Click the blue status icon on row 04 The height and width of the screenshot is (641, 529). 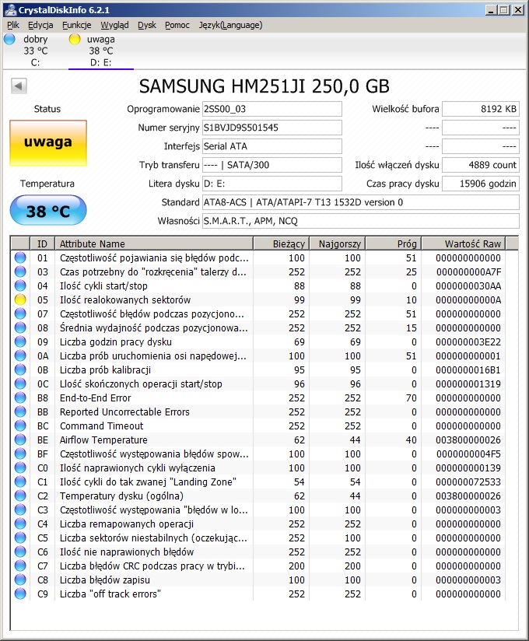tap(20, 285)
